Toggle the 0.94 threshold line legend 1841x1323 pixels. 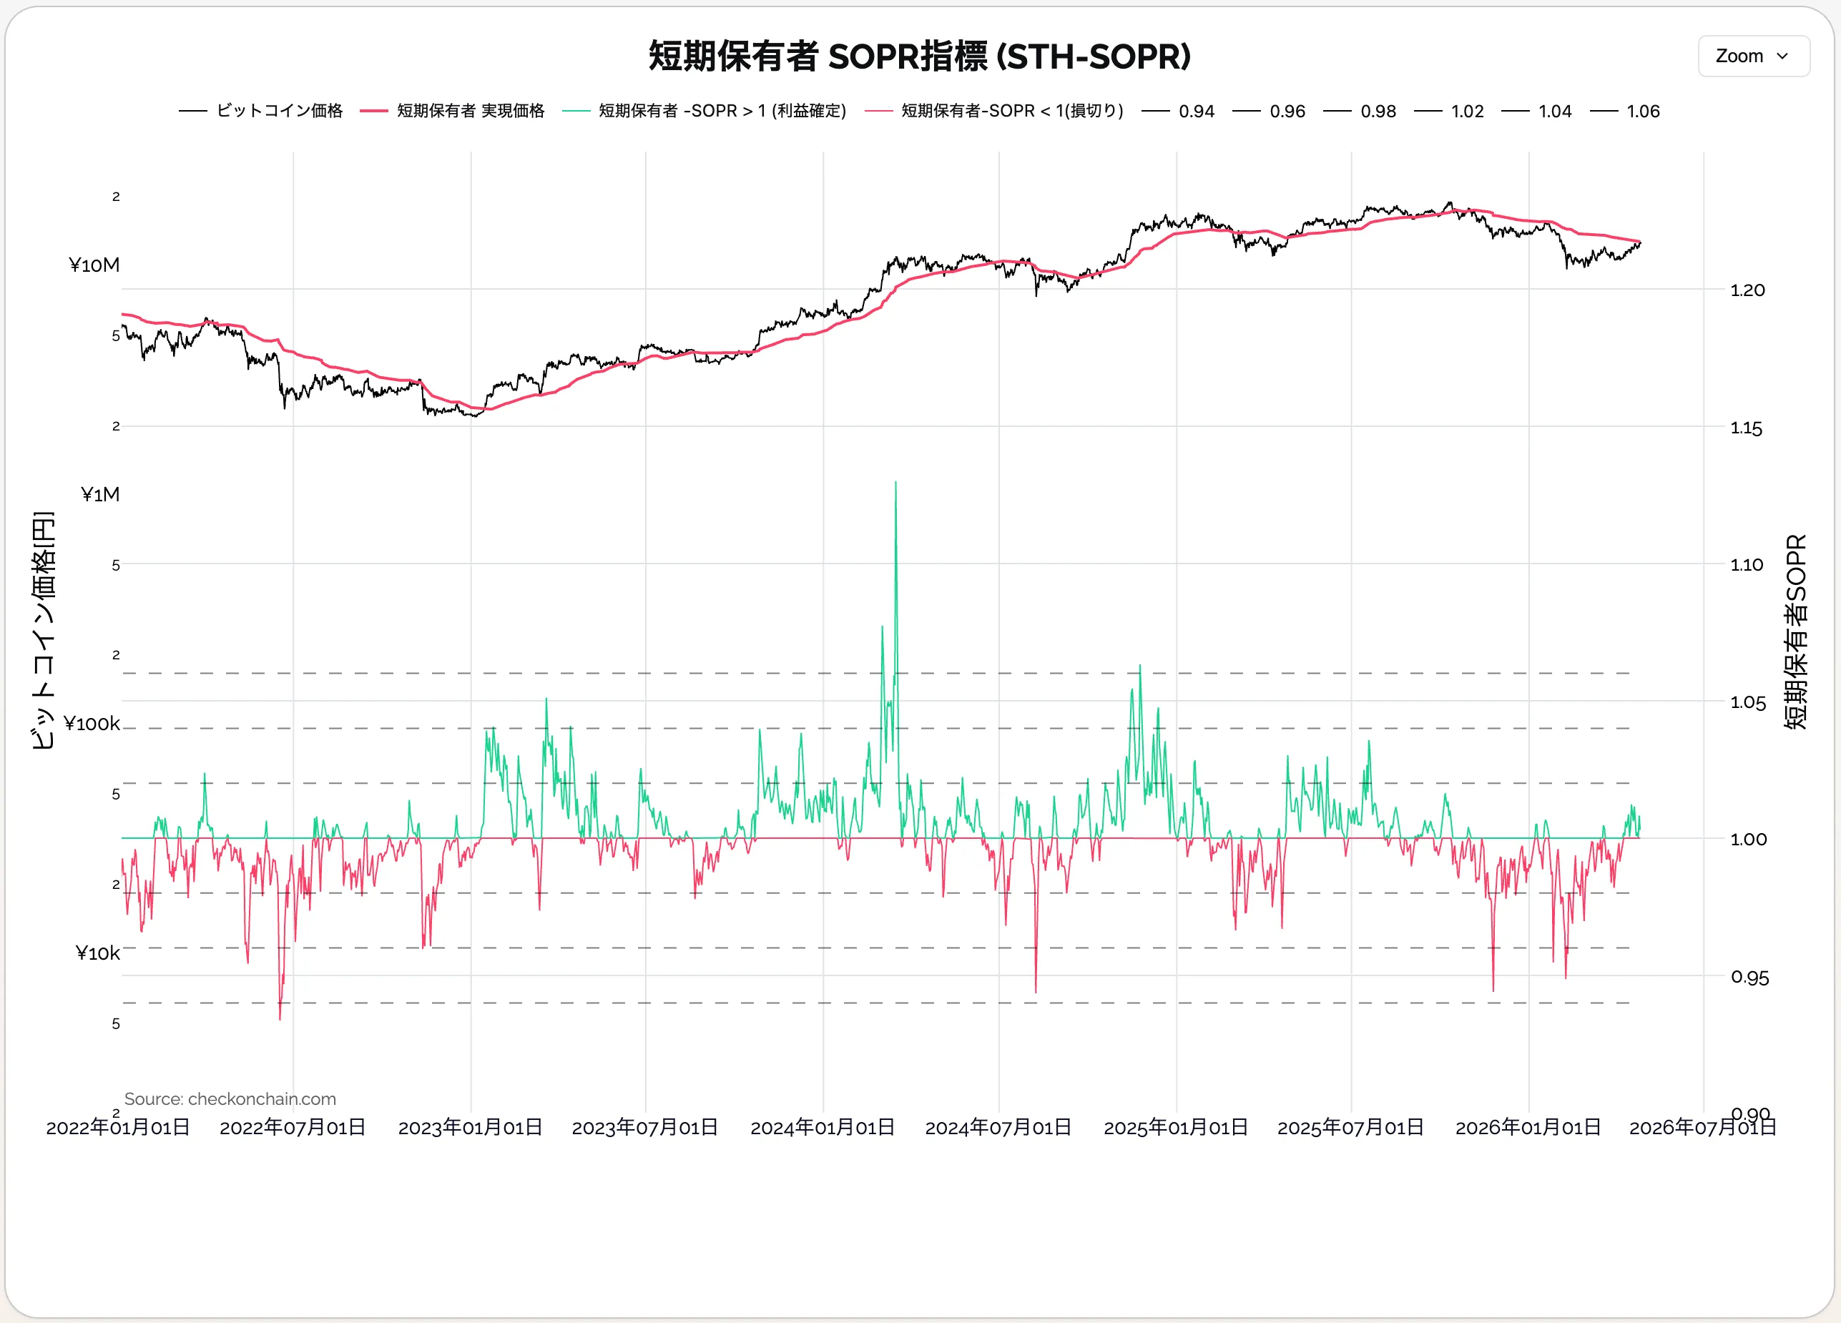pyautogui.click(x=1196, y=111)
